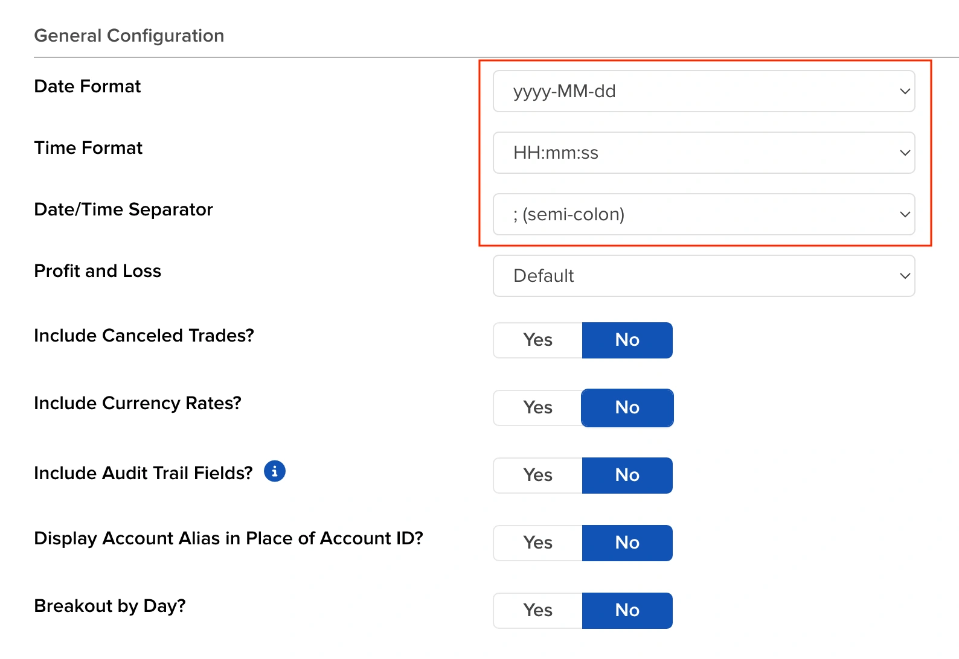
Task: Select No for Include Audit Trail Fields
Action: pos(627,476)
